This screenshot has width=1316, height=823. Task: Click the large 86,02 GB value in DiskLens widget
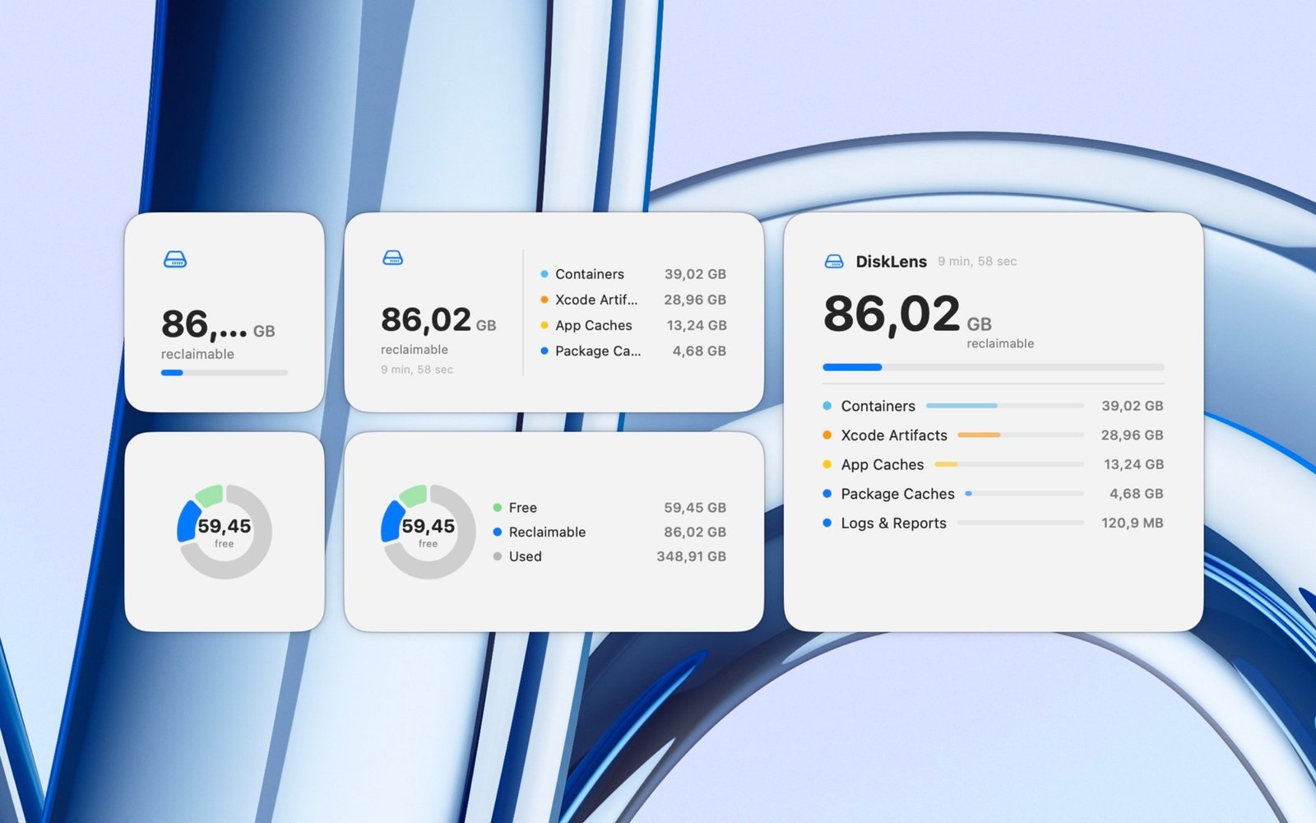coord(907,314)
